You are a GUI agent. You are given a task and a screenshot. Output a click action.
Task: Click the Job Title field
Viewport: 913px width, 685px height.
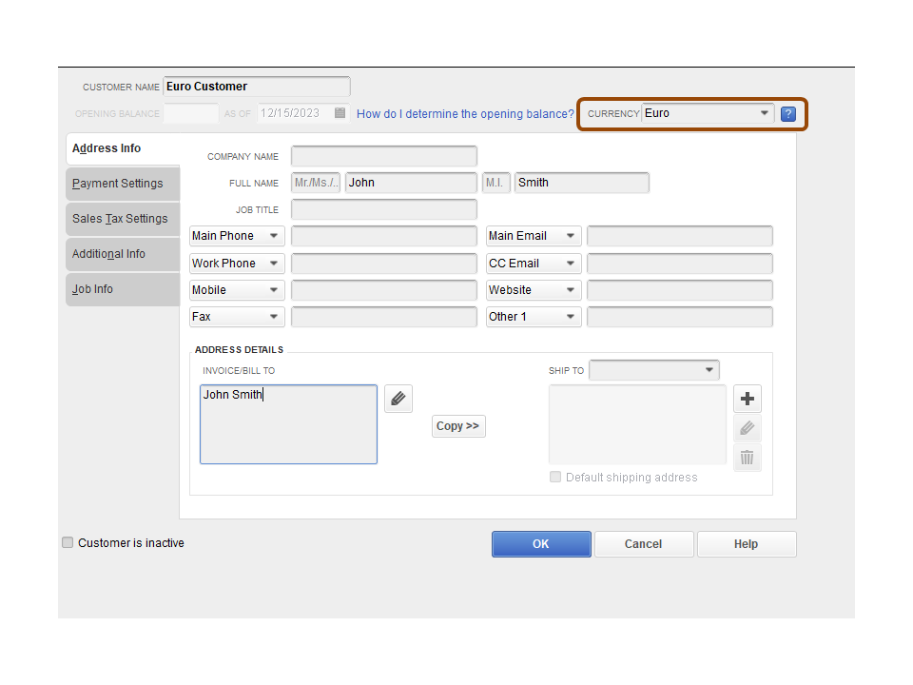(x=383, y=209)
